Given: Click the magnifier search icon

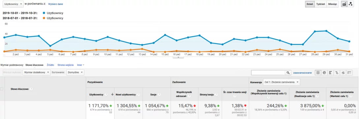Looking at the screenshot, I should click(288, 73).
